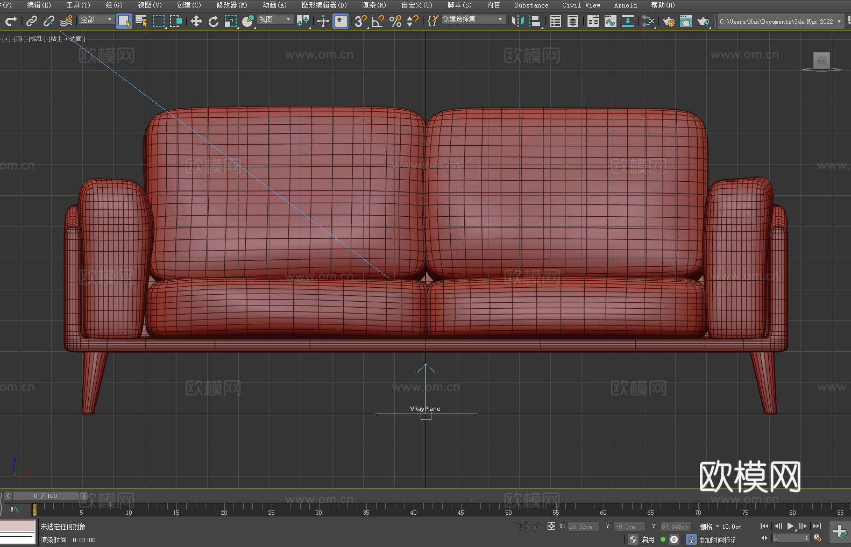The width and height of the screenshot is (851, 547).
Task: Toggle the 3D Snaps button
Action: (360, 21)
